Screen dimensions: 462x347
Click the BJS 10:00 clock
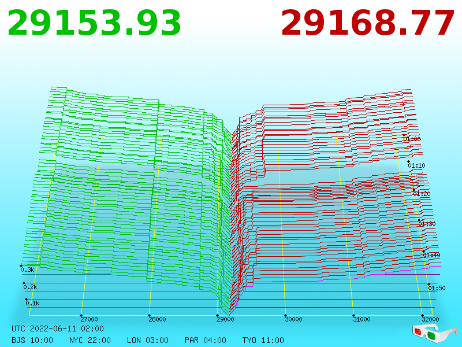click(x=32, y=340)
